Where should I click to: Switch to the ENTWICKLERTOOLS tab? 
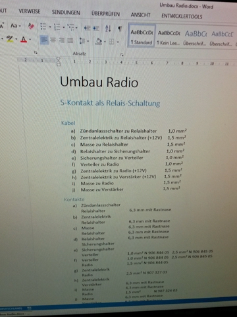click(x=182, y=16)
